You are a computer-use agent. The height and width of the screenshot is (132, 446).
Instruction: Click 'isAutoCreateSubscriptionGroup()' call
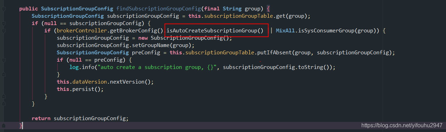click(215, 31)
